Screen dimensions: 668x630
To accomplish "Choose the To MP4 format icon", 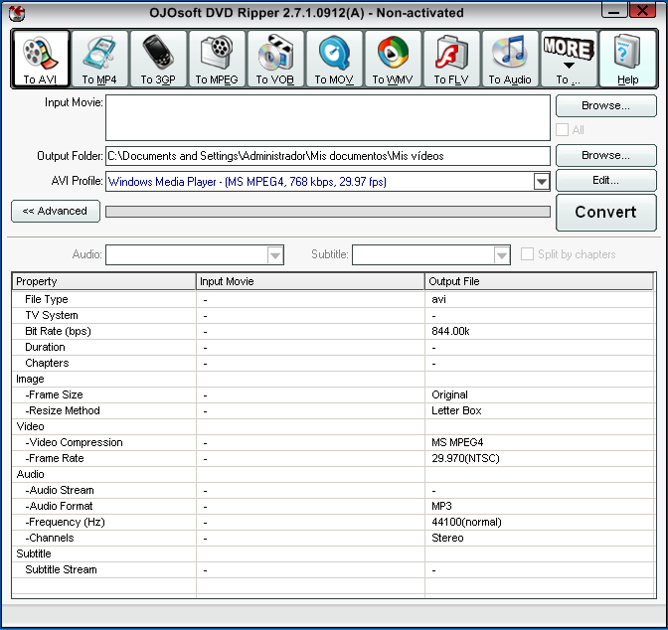I will 99,59.
